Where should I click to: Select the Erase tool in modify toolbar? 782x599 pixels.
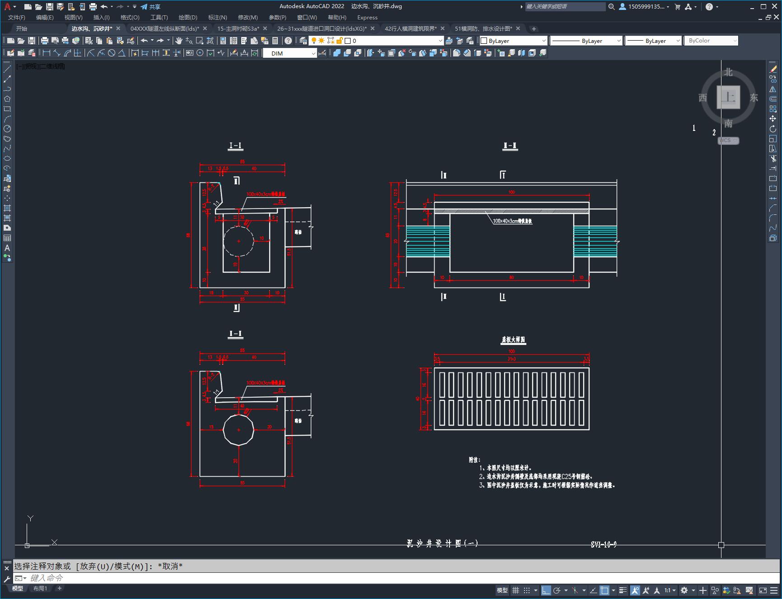click(x=773, y=69)
